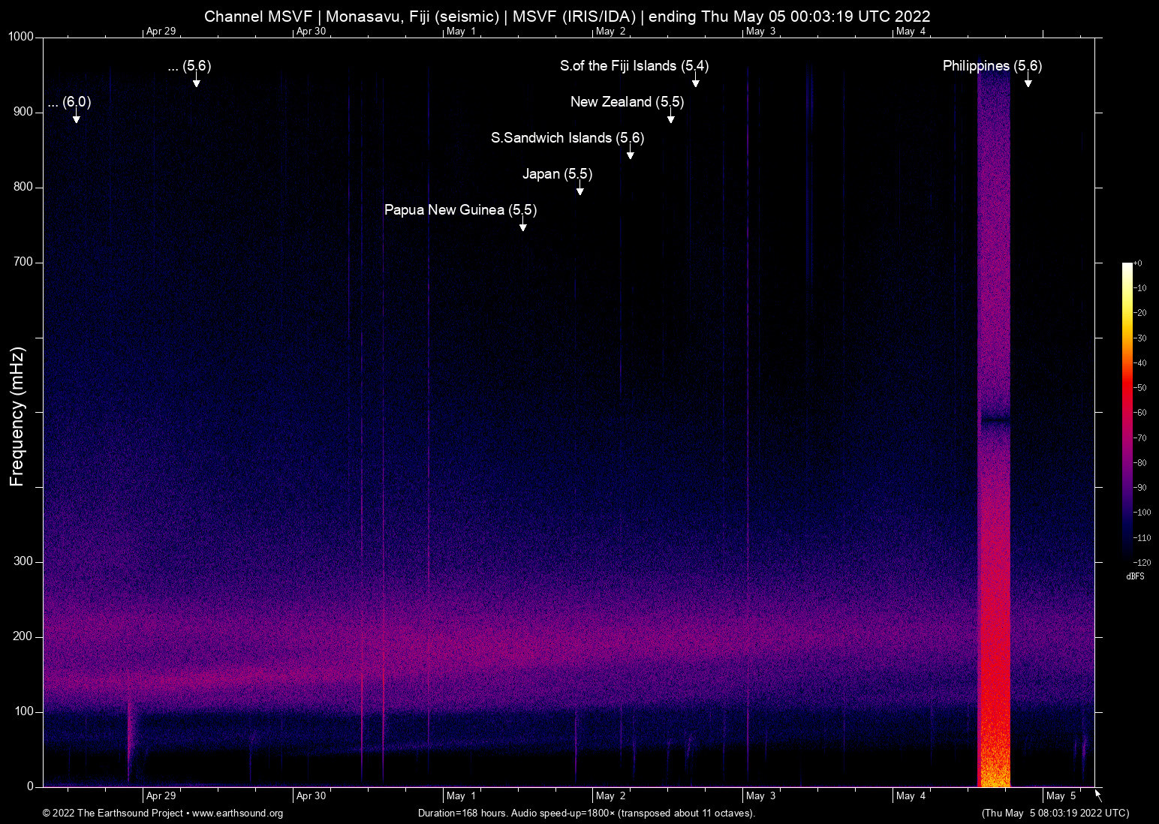Select the Philippines (5.6) earthquake marker
The height and width of the screenshot is (824, 1159).
pos(992,66)
